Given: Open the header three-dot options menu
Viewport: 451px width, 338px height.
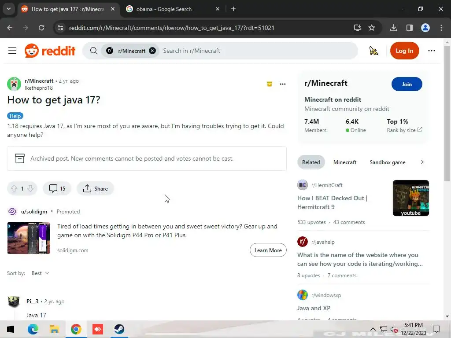Looking at the screenshot, I should pyautogui.click(x=432, y=51).
